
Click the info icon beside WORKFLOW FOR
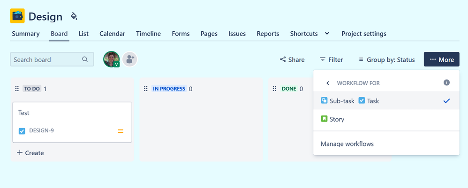coord(446,82)
